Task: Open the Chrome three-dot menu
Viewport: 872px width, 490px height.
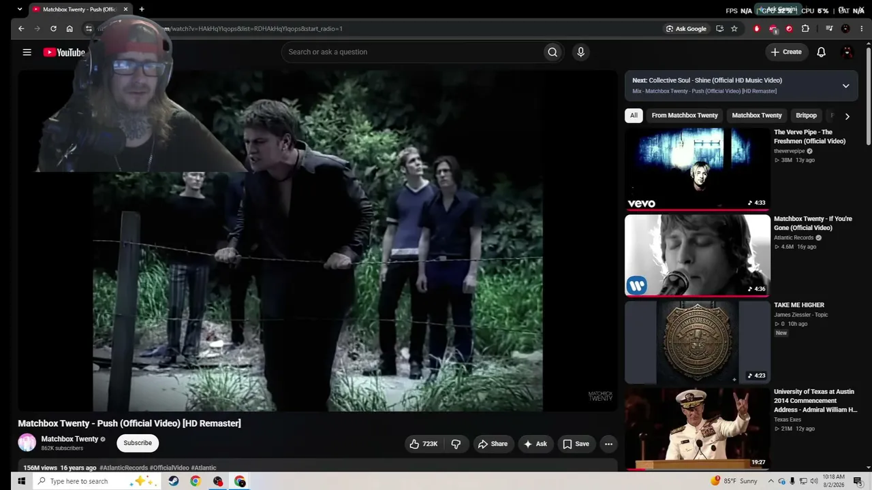Action: point(860,29)
